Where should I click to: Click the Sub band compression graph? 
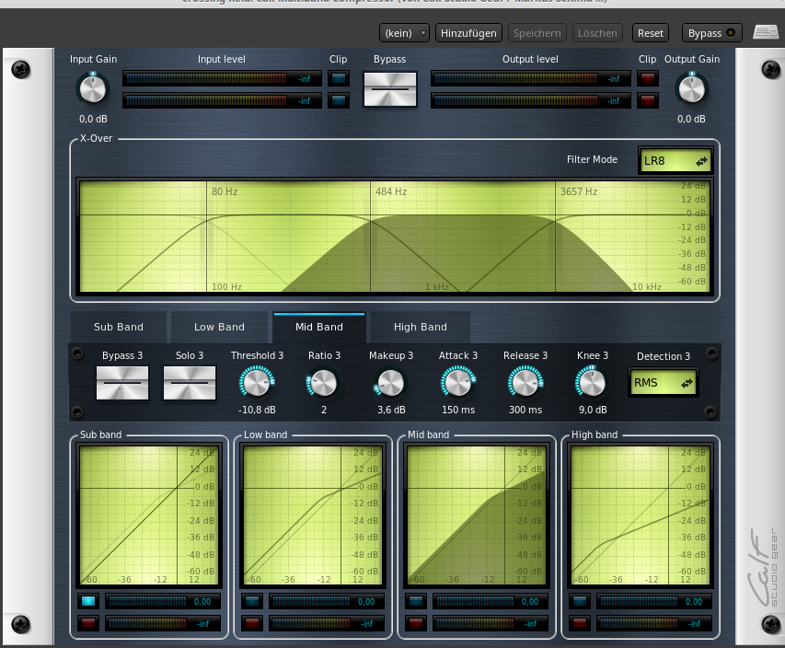[149, 515]
